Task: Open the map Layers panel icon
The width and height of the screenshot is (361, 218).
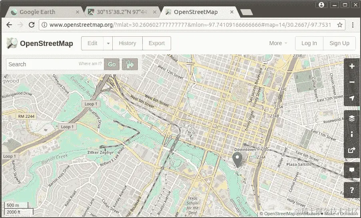Action: [x=352, y=118]
